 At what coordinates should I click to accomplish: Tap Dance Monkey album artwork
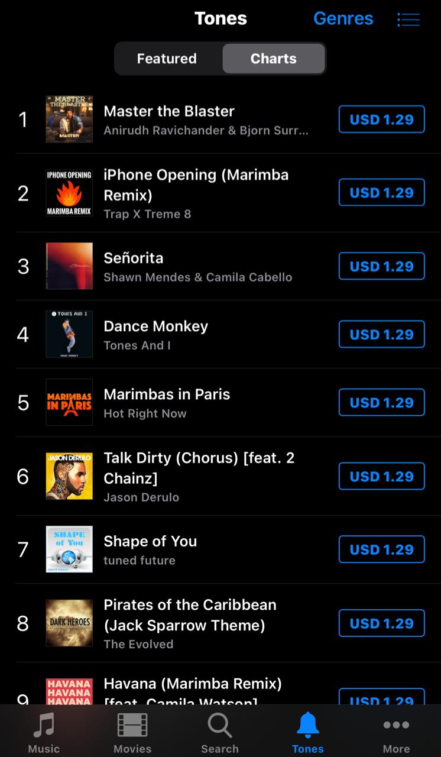click(69, 334)
